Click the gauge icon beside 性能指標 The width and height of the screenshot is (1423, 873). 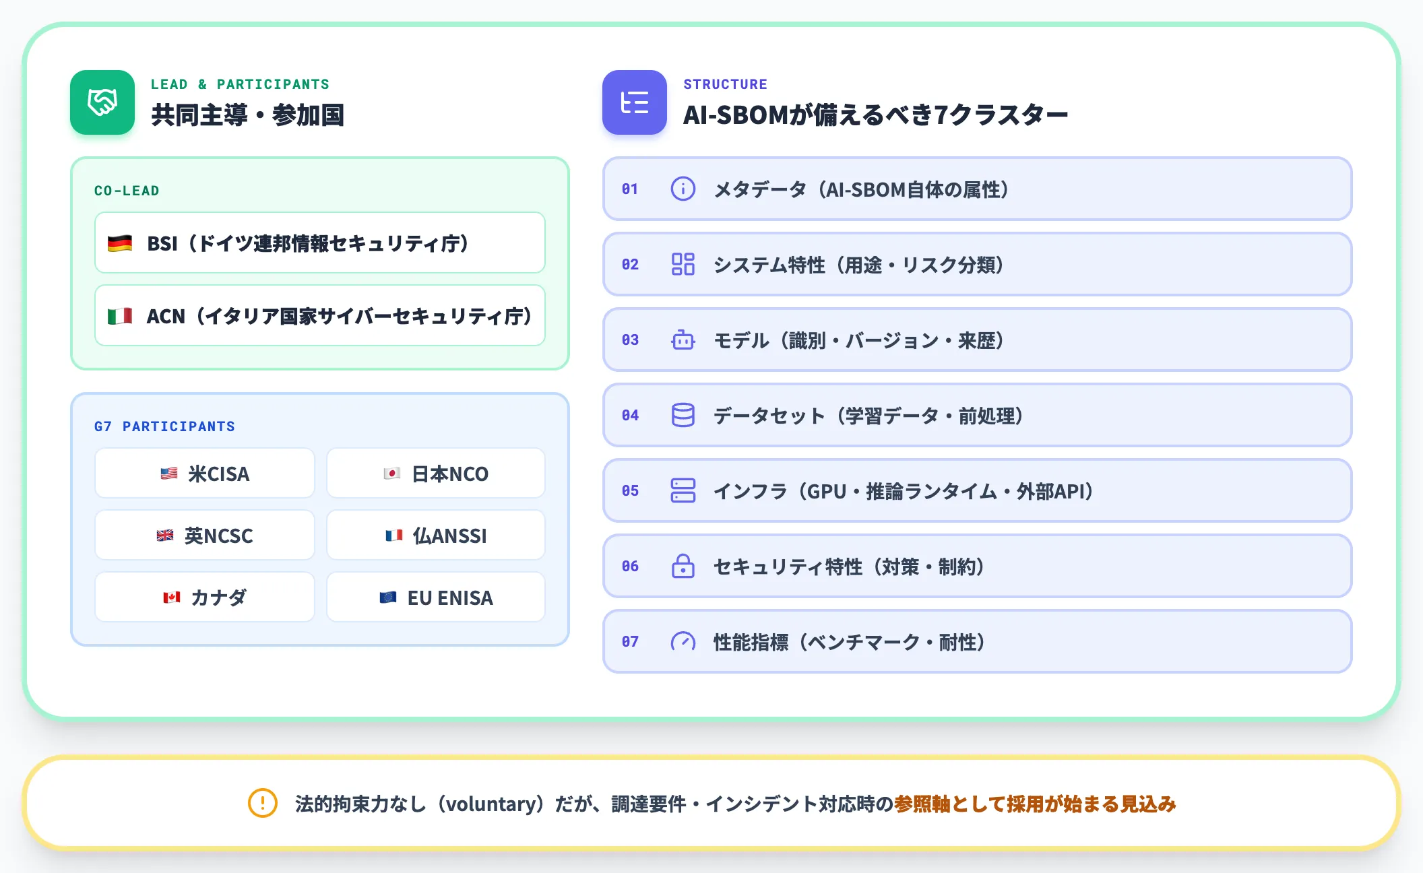pos(683,641)
